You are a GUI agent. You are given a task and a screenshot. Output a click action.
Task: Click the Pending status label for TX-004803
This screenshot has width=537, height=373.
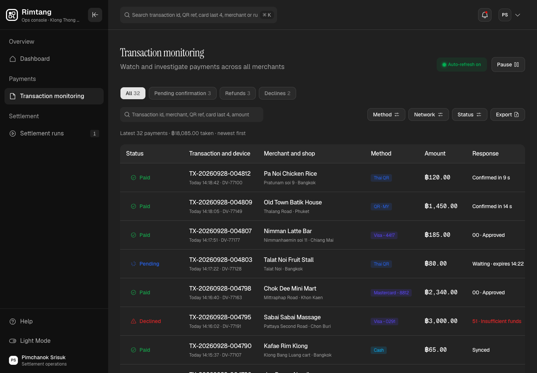click(x=149, y=264)
